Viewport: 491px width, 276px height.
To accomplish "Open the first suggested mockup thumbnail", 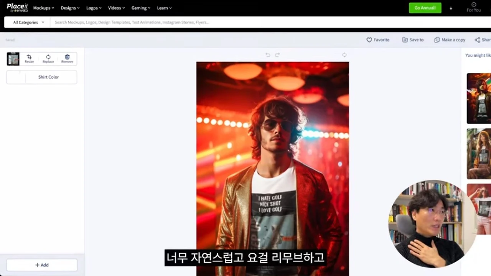I will pos(479,99).
